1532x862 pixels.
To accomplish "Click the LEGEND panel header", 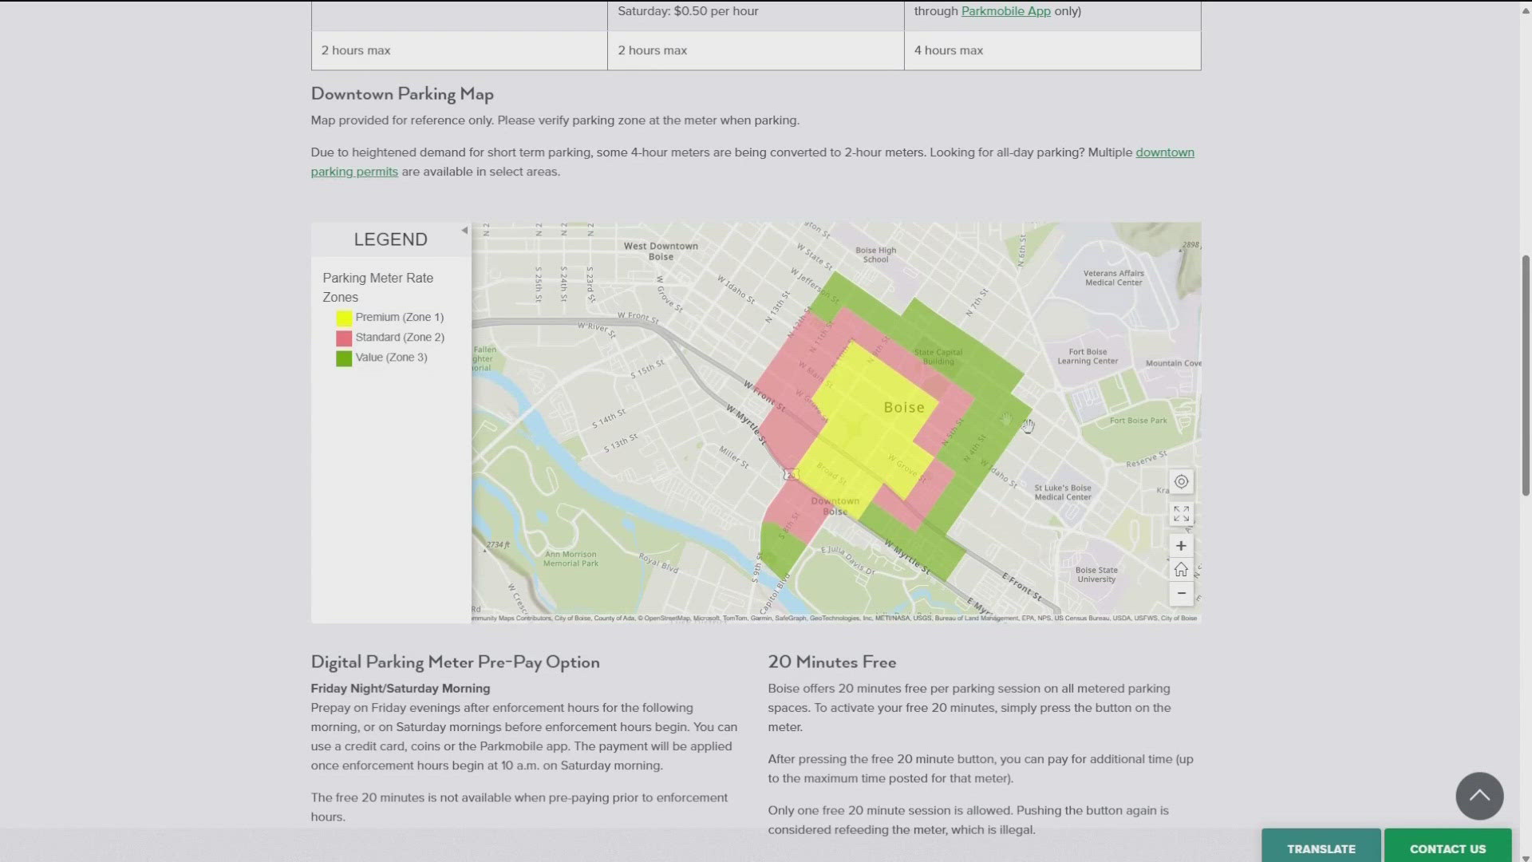I will (x=390, y=239).
